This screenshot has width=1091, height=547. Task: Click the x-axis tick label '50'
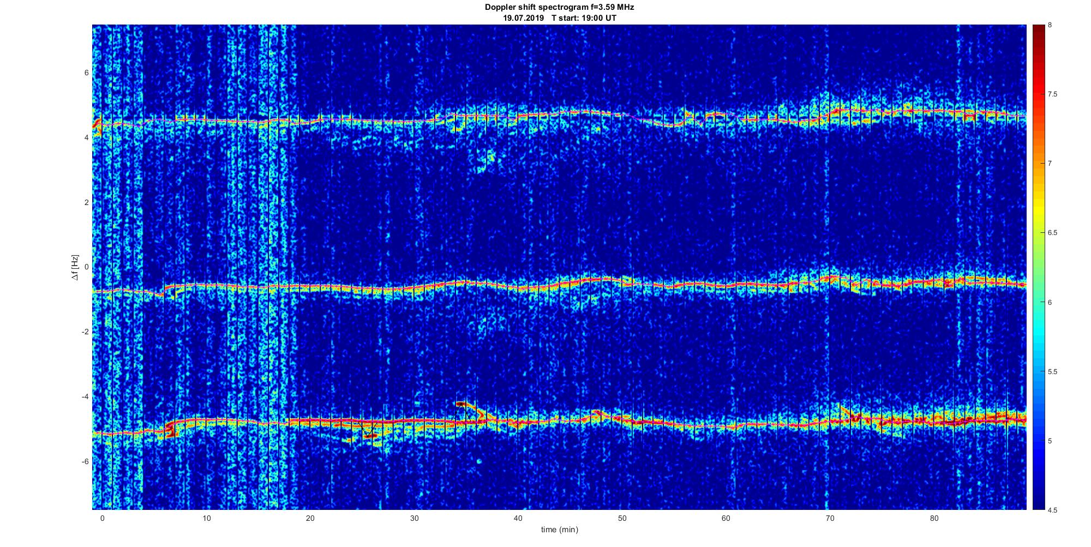click(x=622, y=518)
